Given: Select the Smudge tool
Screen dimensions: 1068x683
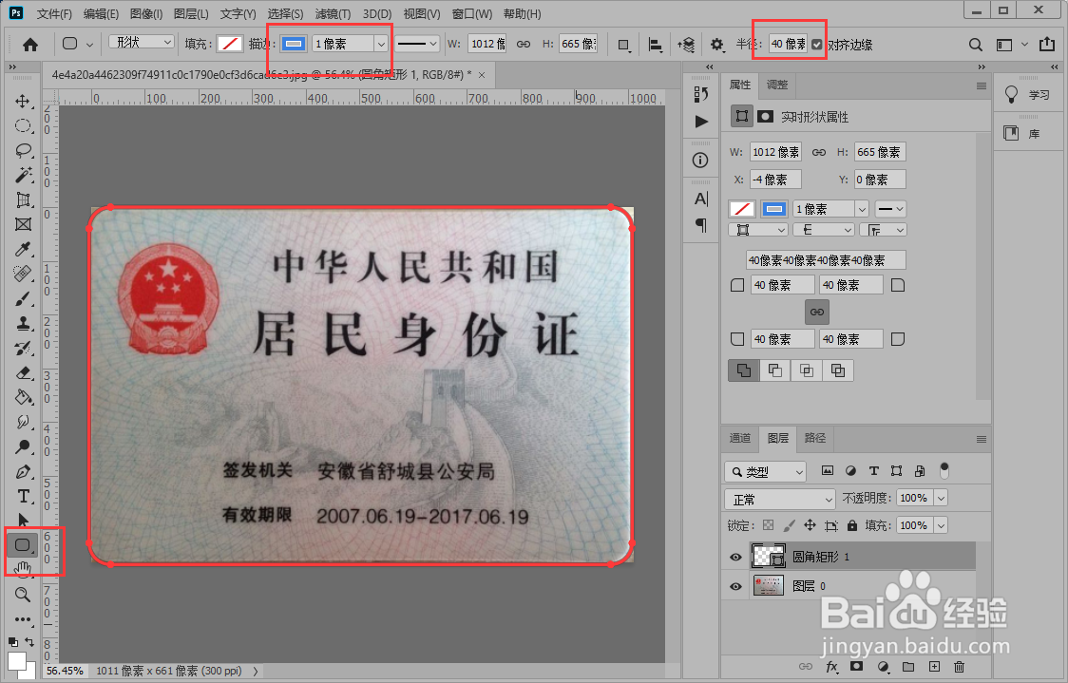Looking at the screenshot, I should click(x=23, y=422).
